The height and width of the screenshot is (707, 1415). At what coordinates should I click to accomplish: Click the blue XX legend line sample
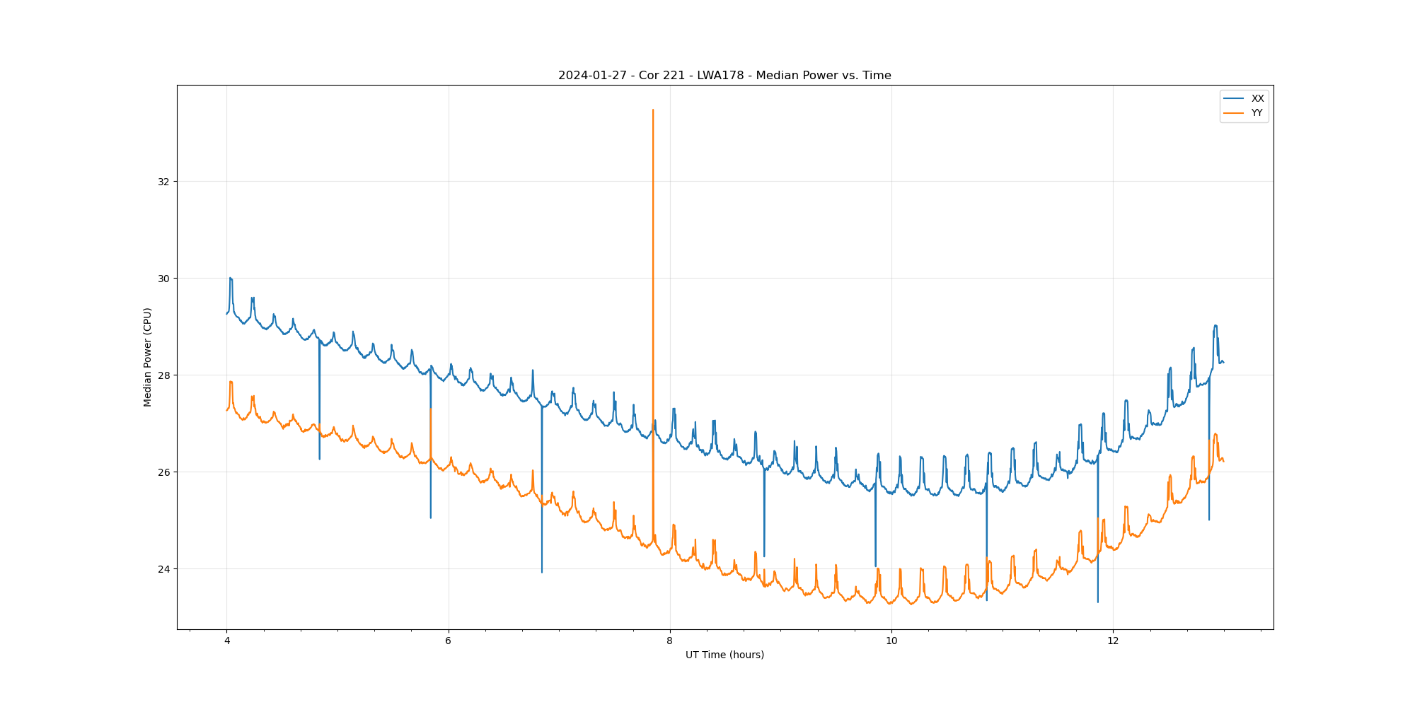tap(1234, 99)
